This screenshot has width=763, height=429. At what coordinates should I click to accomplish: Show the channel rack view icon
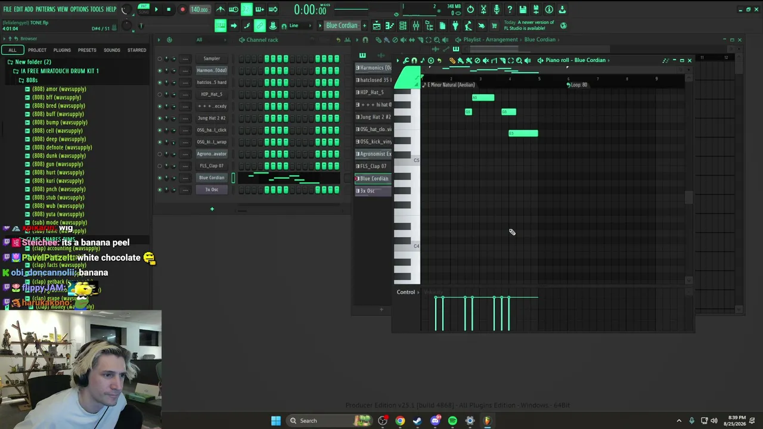click(403, 26)
